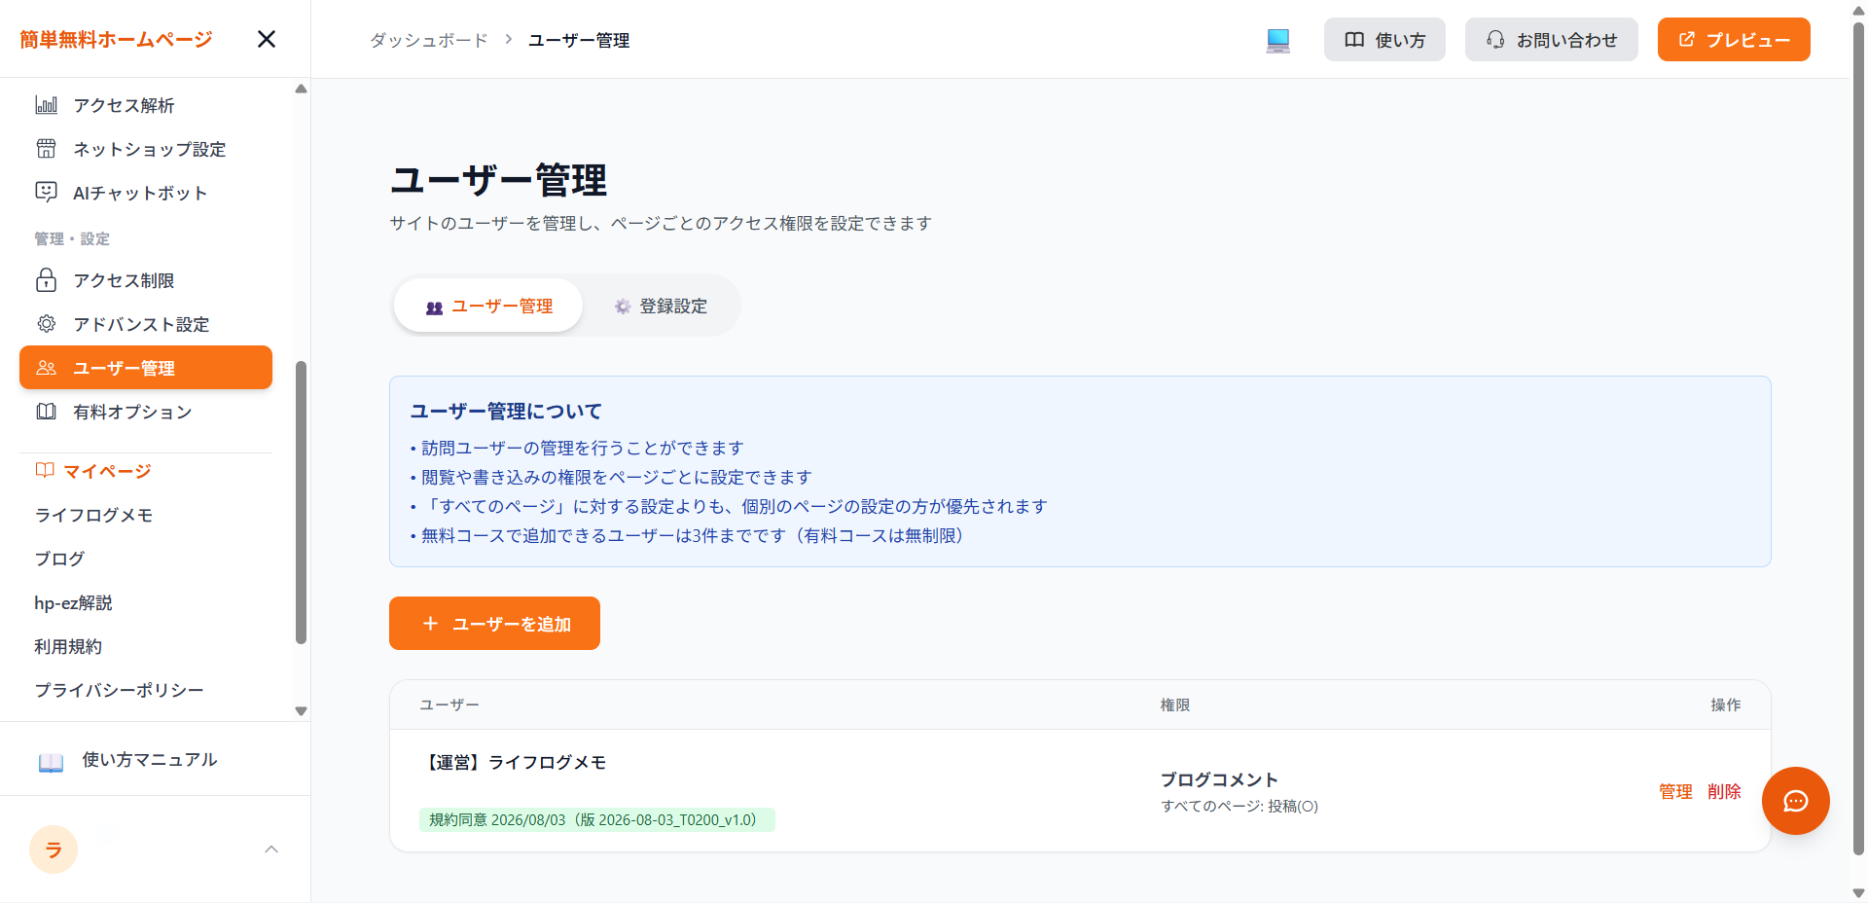The height and width of the screenshot is (903, 1868).
Task: Open hp-ez解説 page in sidebar
Action: 73,602
